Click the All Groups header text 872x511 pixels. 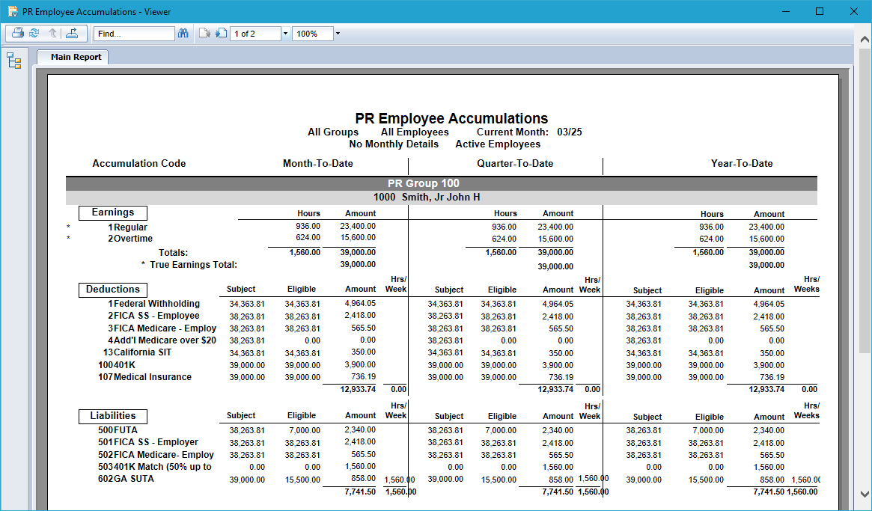333,132
